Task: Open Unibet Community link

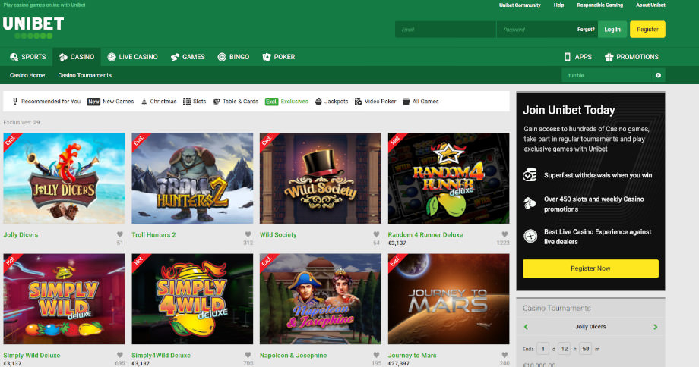Action: coord(520,5)
